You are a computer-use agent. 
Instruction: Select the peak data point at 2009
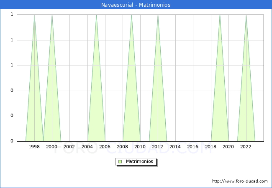click(131, 15)
